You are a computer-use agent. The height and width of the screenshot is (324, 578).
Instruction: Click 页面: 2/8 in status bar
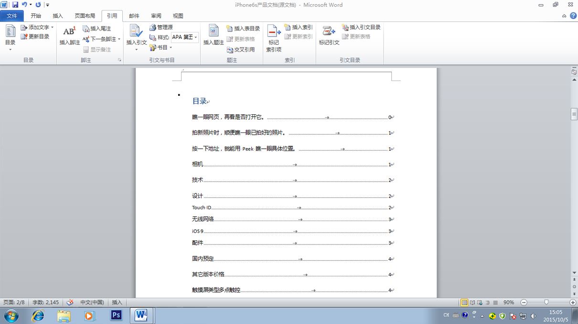pos(13,303)
